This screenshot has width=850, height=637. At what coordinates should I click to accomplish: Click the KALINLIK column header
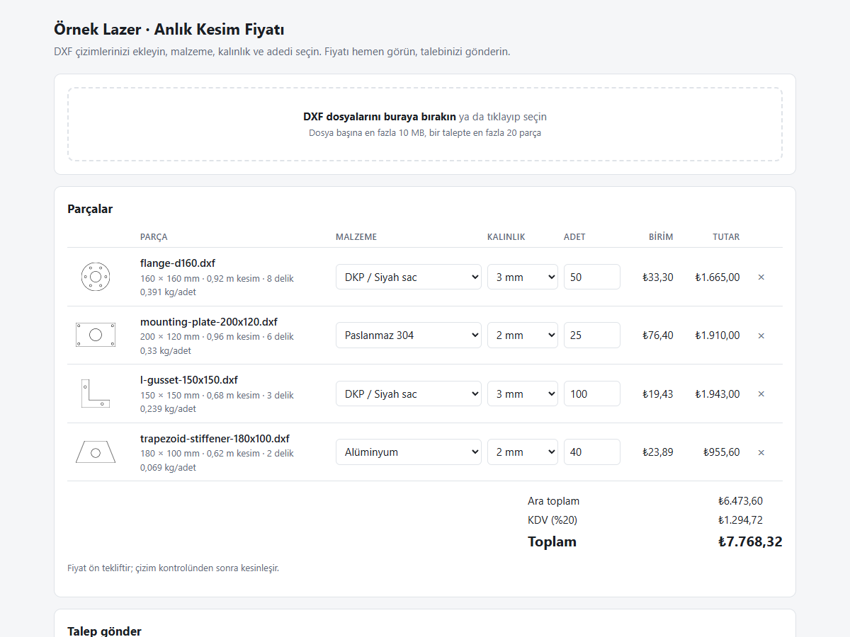[x=506, y=237]
